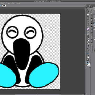Select the Correct line tool
The width and height of the screenshot is (95, 95).
pyautogui.click(x=88, y=60)
